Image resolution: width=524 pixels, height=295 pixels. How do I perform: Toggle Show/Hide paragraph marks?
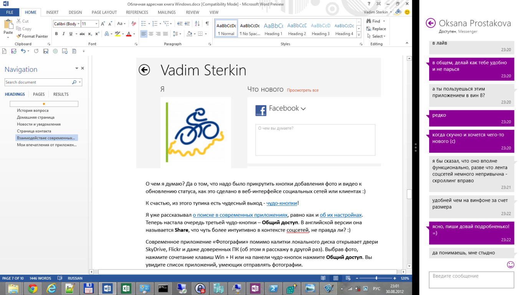coord(207,23)
